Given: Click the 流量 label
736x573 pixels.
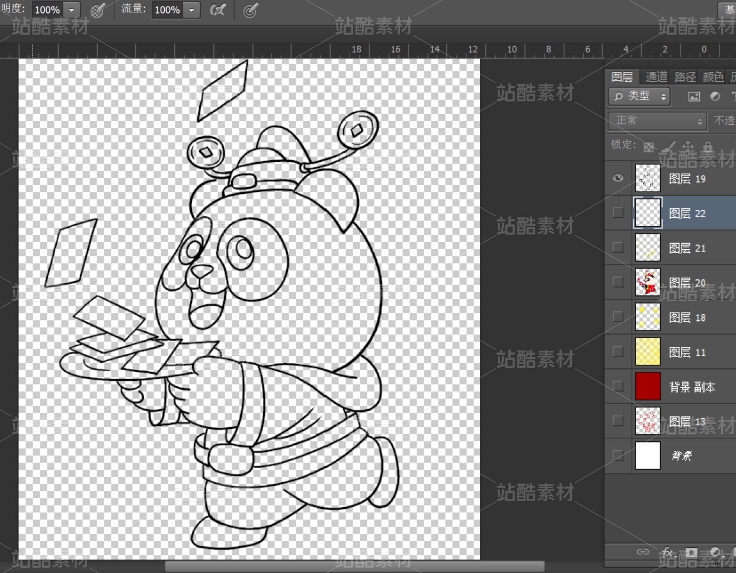Looking at the screenshot, I should click(133, 9).
